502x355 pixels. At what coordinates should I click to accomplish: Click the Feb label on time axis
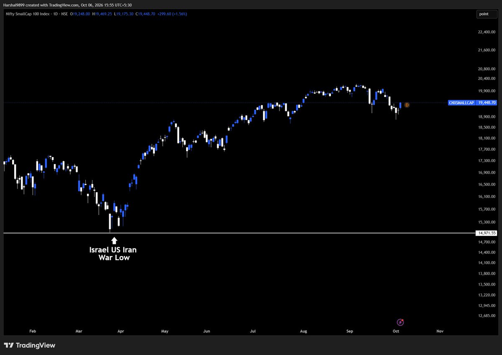(x=33, y=331)
